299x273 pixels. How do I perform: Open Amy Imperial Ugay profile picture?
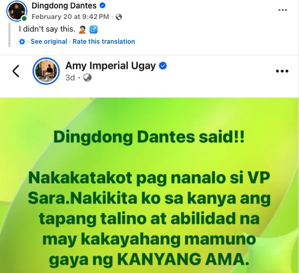coord(46,71)
